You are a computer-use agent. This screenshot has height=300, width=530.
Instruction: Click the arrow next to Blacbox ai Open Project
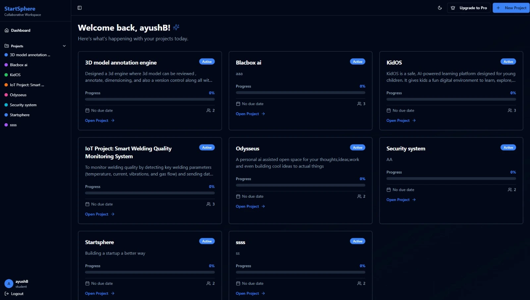(263, 114)
